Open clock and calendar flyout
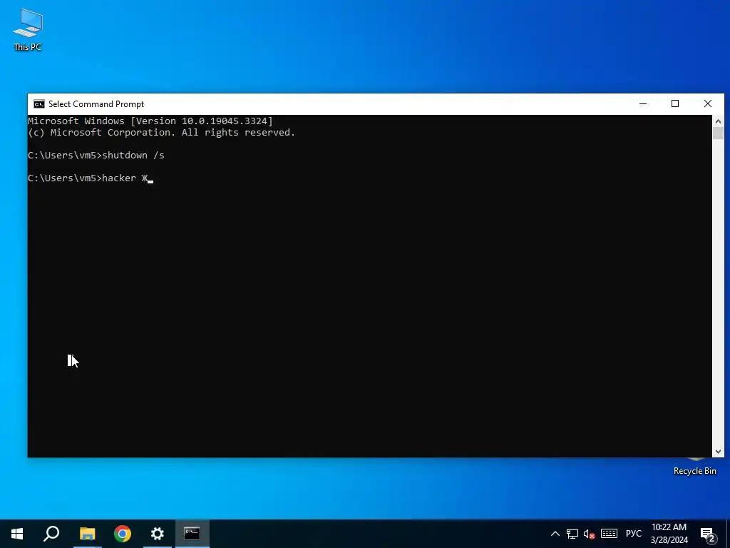730x548 pixels. click(x=669, y=534)
